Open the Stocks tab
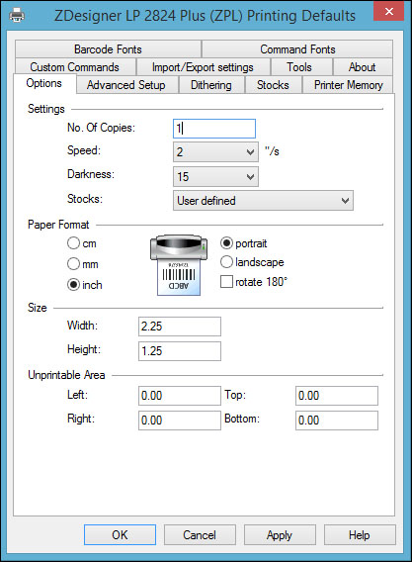Image resolution: width=412 pixels, height=562 pixels. 273,85
